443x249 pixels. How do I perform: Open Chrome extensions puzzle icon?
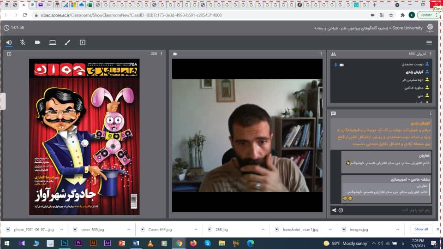click(402, 15)
